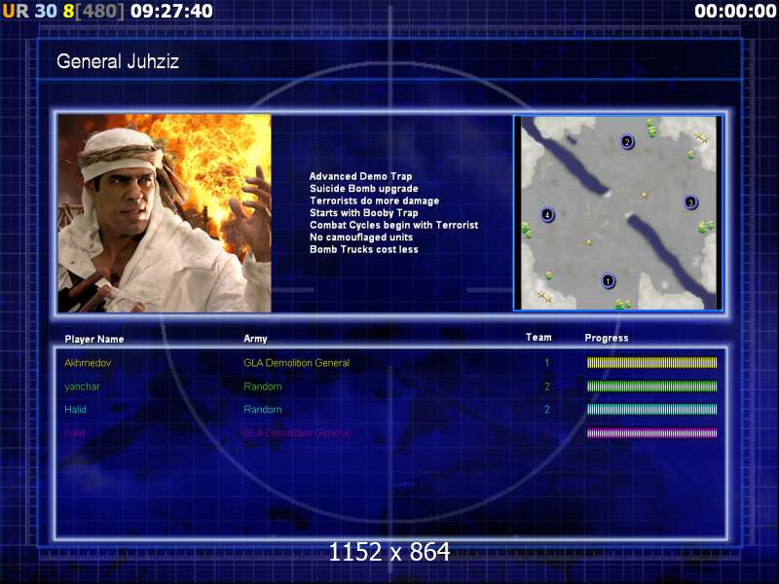
Task: Select the cyan player name Halid
Action: [76, 410]
